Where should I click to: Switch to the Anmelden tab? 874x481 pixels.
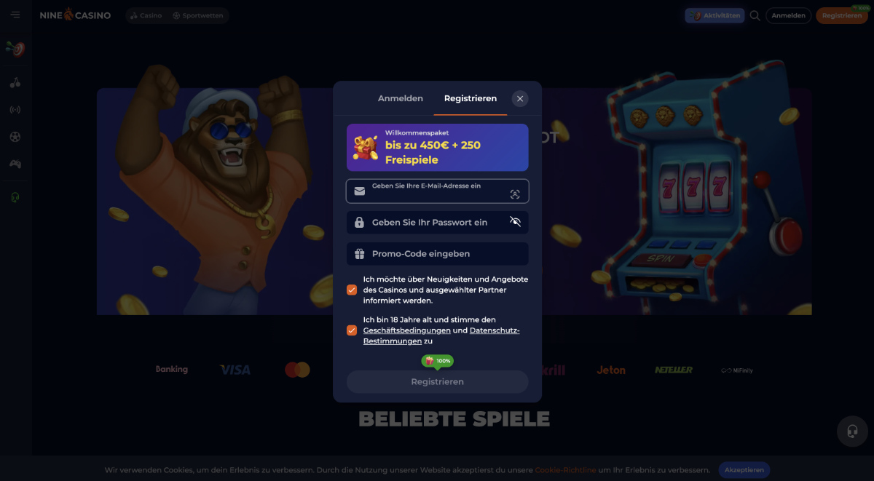click(x=401, y=98)
